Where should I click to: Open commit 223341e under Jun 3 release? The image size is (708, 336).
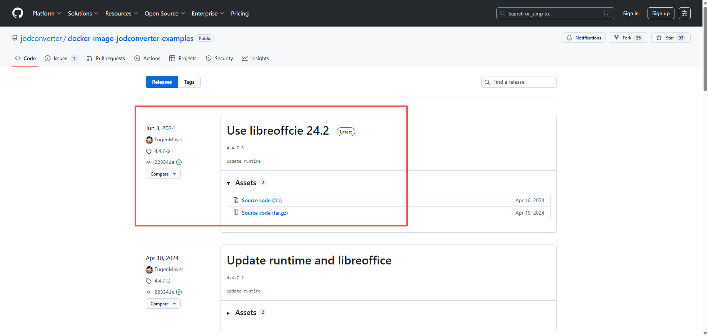click(x=164, y=162)
